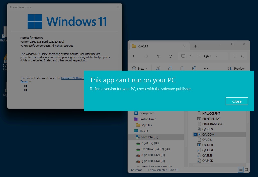Select OneDrive (\\C17) (O:) drive

tap(155, 149)
